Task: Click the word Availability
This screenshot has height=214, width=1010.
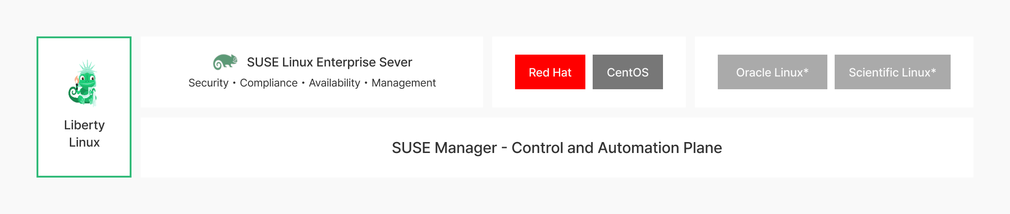Action: tap(334, 83)
